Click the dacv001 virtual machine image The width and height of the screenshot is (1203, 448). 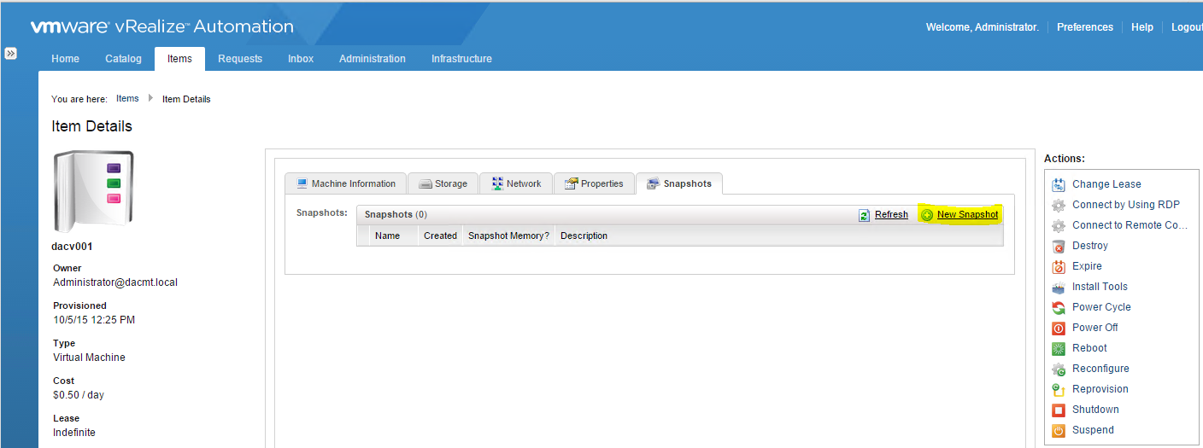click(93, 191)
